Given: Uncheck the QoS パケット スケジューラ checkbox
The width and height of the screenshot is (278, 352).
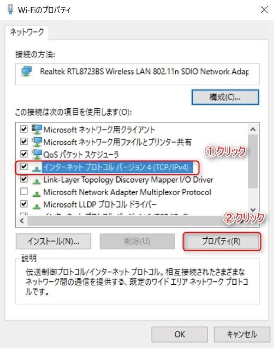Looking at the screenshot, I should (x=24, y=154).
